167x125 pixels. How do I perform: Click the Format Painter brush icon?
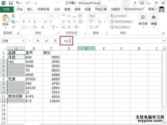click(13, 27)
